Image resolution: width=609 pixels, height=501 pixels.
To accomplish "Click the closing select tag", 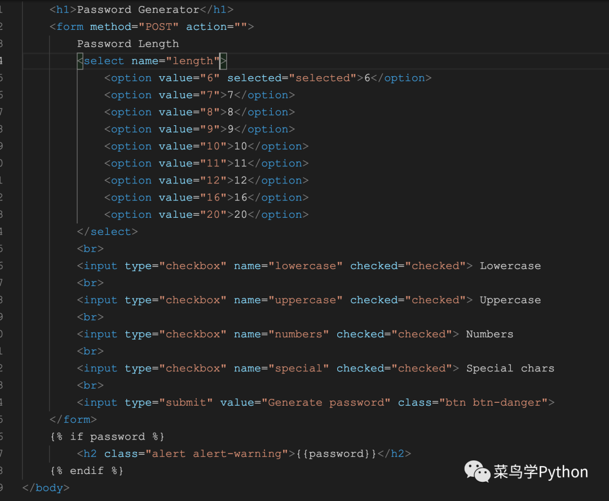I will point(107,231).
